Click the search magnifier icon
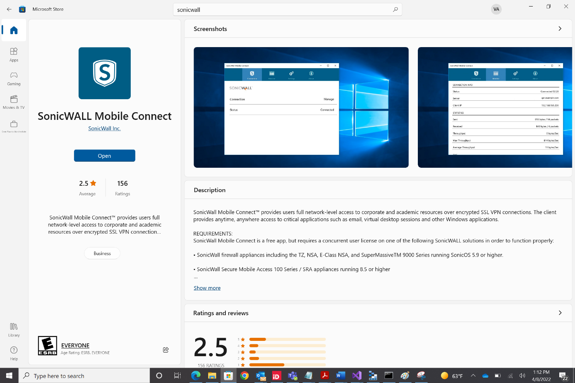The image size is (575, 383). coord(395,10)
